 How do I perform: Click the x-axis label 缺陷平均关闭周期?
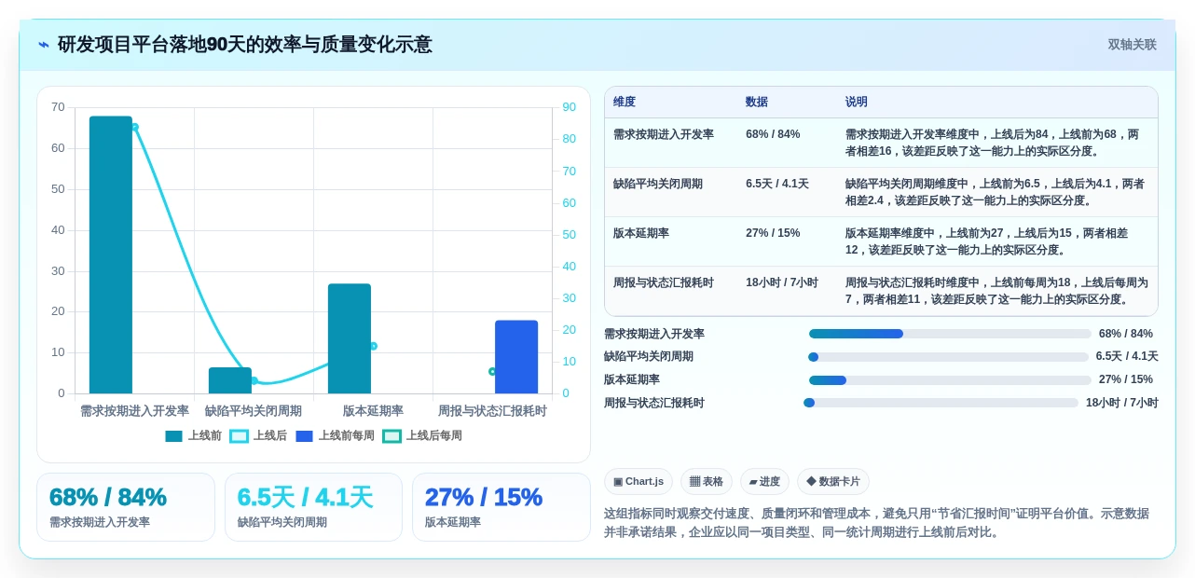coord(254,411)
